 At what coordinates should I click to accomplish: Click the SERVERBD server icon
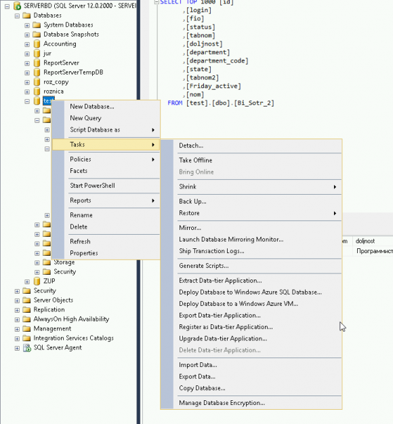tap(17, 5)
